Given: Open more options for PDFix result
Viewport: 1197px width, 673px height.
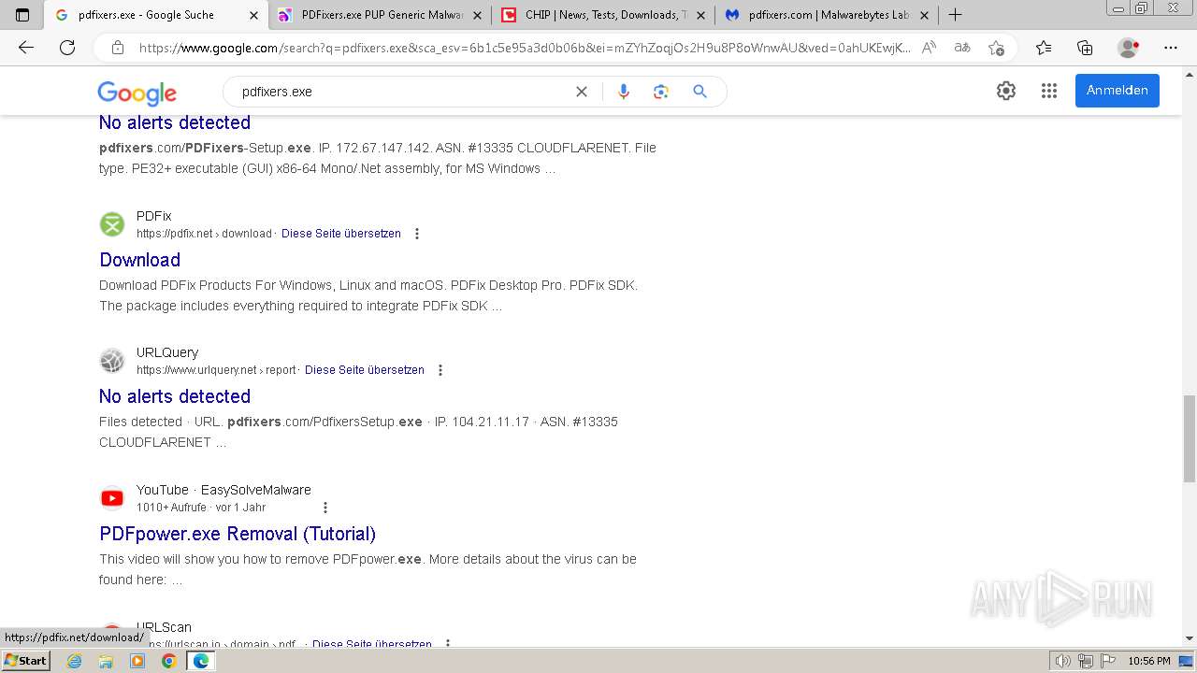Looking at the screenshot, I should (x=417, y=234).
